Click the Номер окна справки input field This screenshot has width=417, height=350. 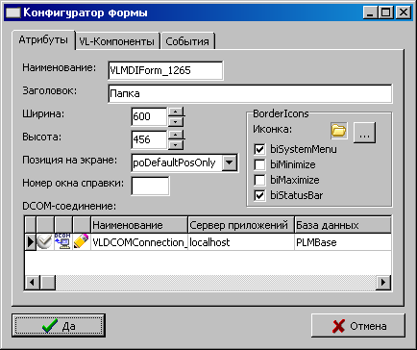pos(150,186)
